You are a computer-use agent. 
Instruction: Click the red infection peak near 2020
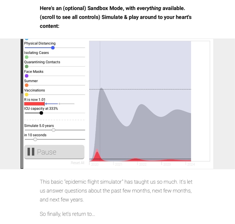97,156
